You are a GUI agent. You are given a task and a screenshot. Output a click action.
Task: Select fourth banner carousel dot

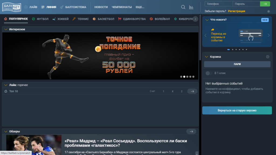point(190,77)
